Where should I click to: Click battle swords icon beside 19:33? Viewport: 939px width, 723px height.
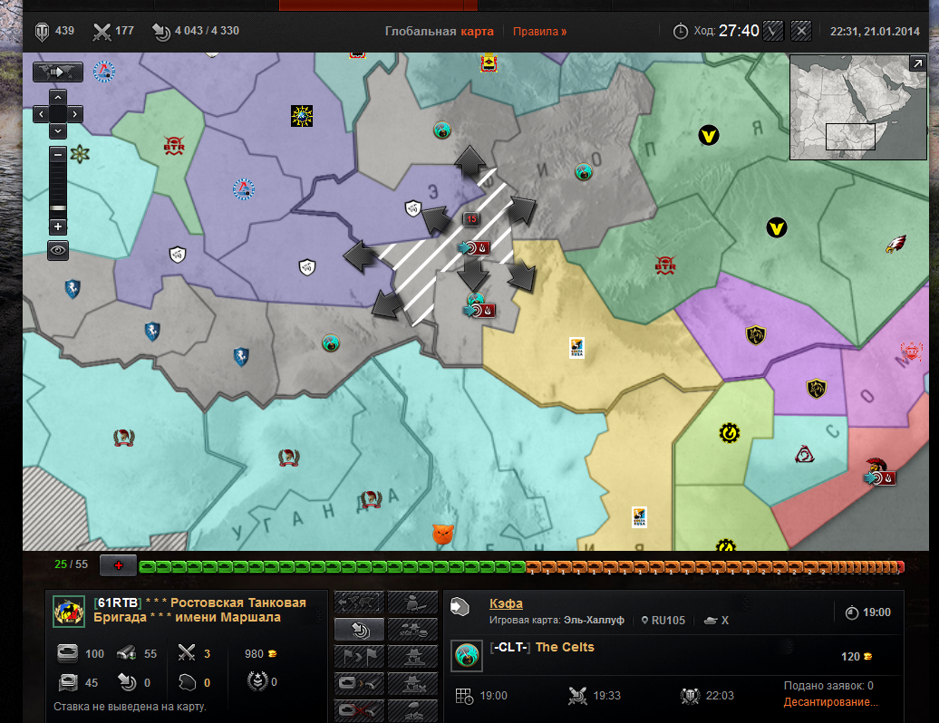coord(577,696)
